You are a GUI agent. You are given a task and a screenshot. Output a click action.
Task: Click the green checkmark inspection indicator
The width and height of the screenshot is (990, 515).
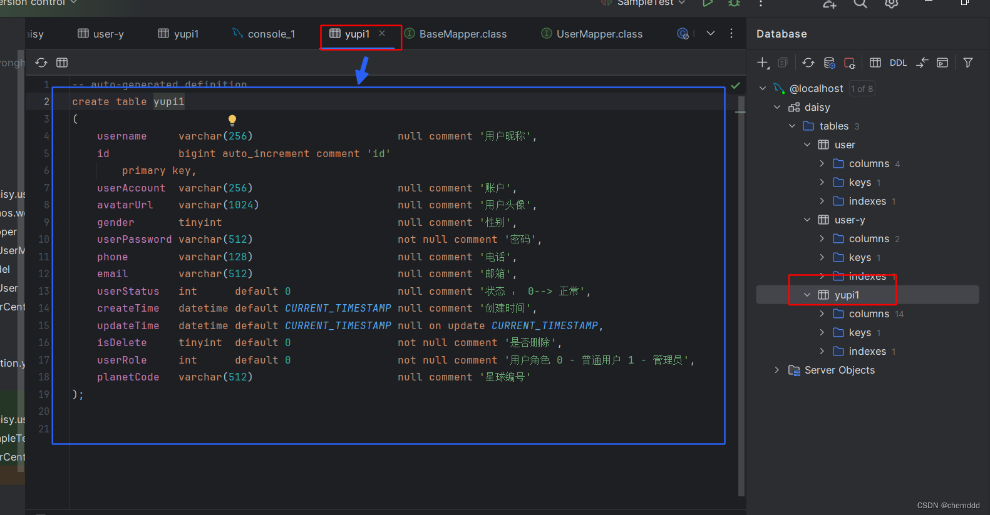(736, 86)
